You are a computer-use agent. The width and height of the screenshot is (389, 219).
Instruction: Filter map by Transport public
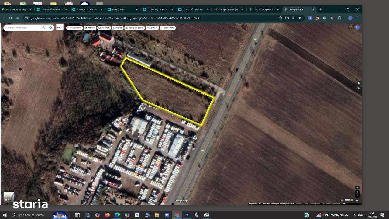(x=134, y=28)
